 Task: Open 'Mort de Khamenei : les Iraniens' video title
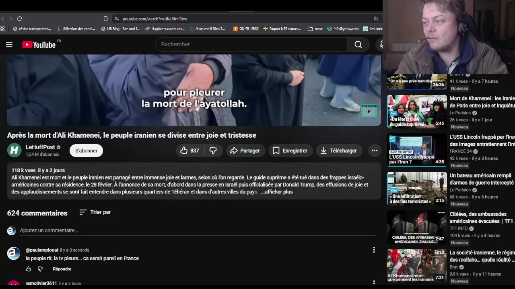[482, 102]
